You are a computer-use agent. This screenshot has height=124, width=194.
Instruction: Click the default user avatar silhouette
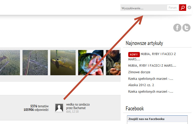(59, 108)
